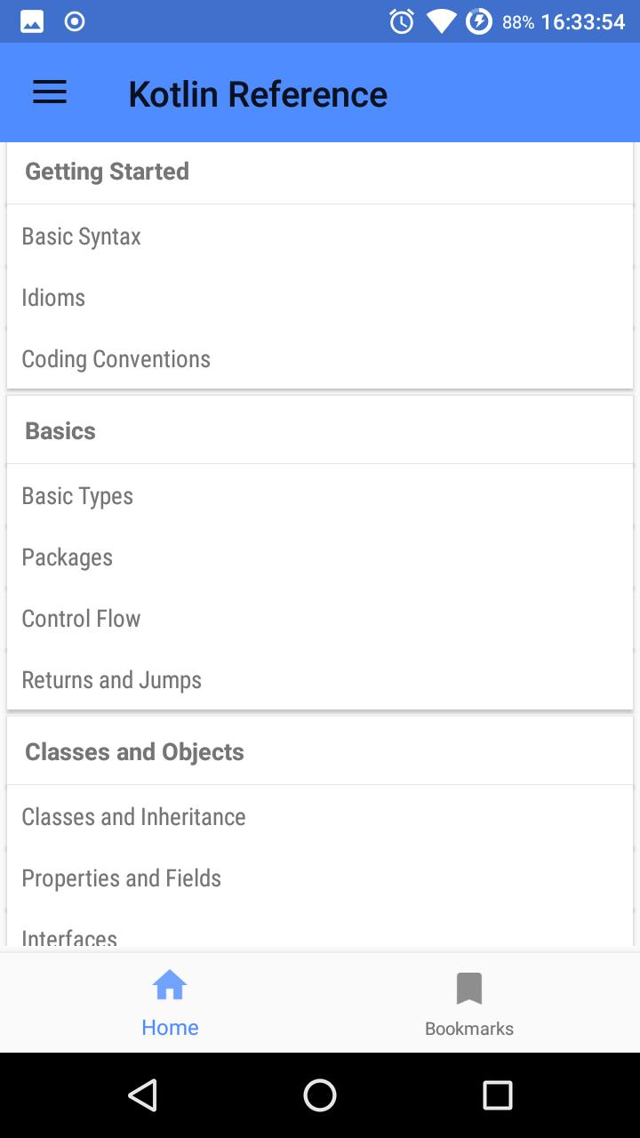Image resolution: width=640 pixels, height=1138 pixels.
Task: Open Basic Types reference page
Action: 320,496
